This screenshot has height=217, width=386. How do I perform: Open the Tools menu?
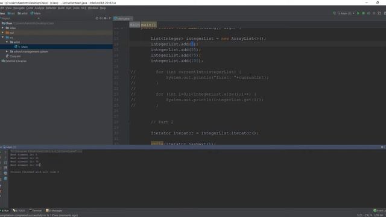point(76,8)
